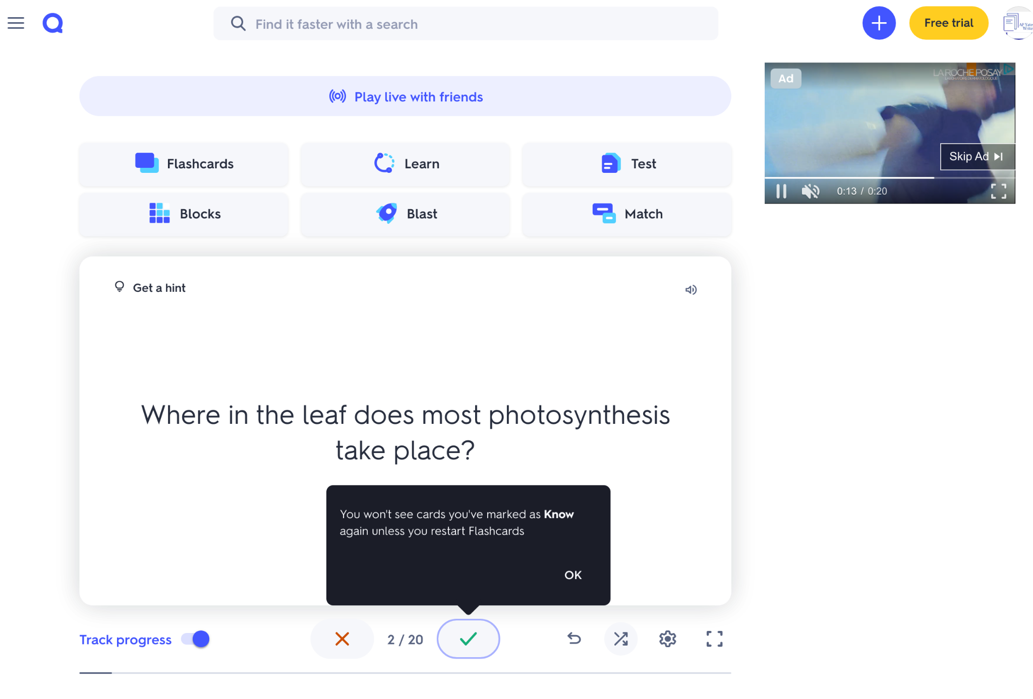Click the blue plus create button
Viewport: 1033px width, 699px height.
(x=879, y=23)
